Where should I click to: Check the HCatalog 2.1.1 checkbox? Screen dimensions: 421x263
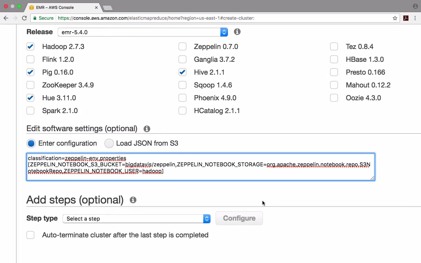click(182, 111)
